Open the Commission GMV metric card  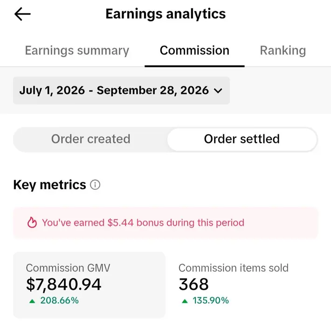coord(89,284)
